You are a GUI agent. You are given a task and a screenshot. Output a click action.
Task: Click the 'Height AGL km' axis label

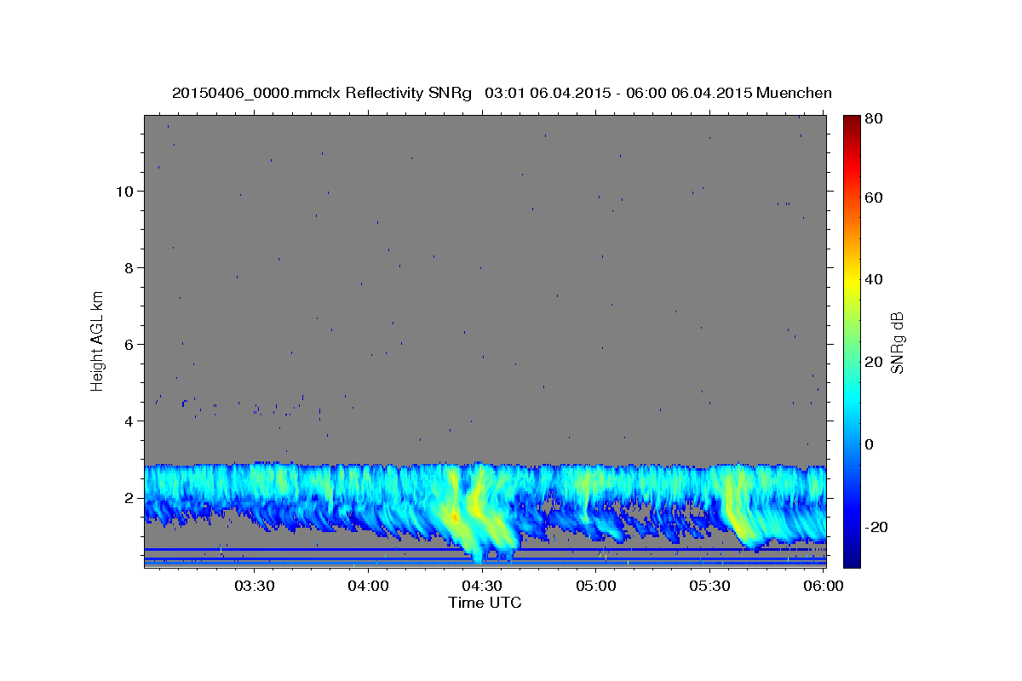(98, 341)
